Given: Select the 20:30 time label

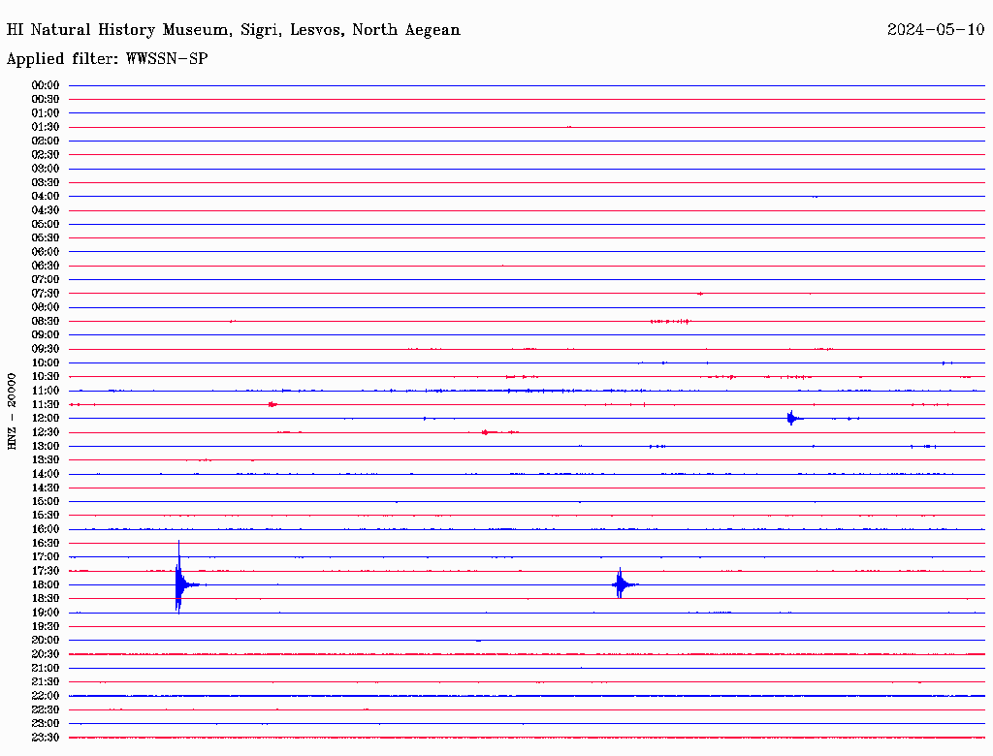Looking at the screenshot, I should pyautogui.click(x=46, y=654).
